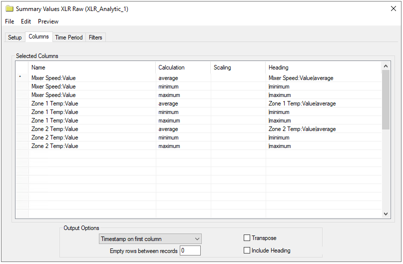The image size is (403, 264).
Task: Click the Scaling cell in Zone 1 Temp average row
Action: (x=238, y=103)
